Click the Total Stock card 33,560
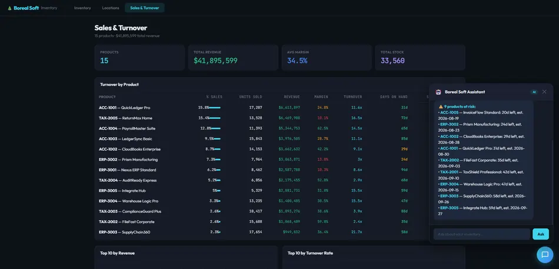The image size is (559, 269). pos(420,58)
